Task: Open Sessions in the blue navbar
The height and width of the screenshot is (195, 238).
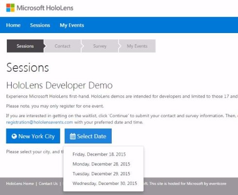Action: (x=40, y=25)
